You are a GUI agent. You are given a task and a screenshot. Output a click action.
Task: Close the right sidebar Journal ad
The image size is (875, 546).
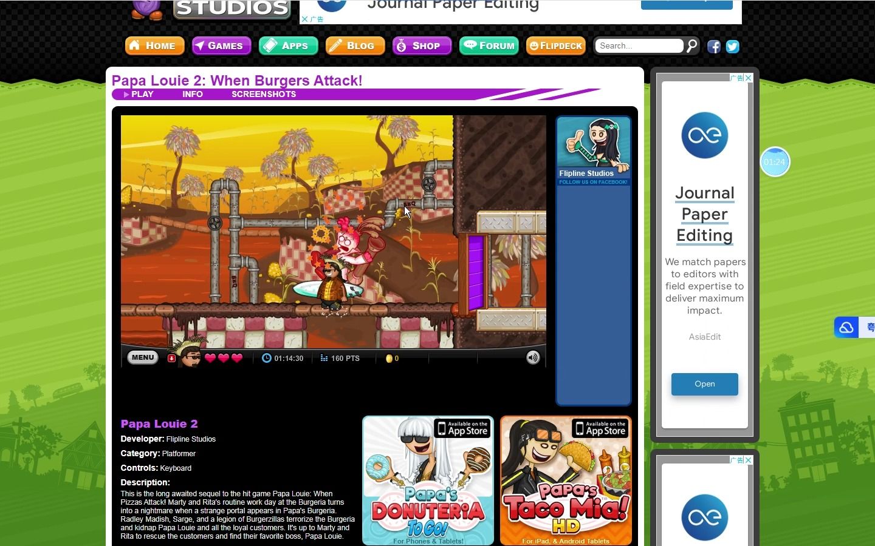pyautogui.click(x=749, y=78)
